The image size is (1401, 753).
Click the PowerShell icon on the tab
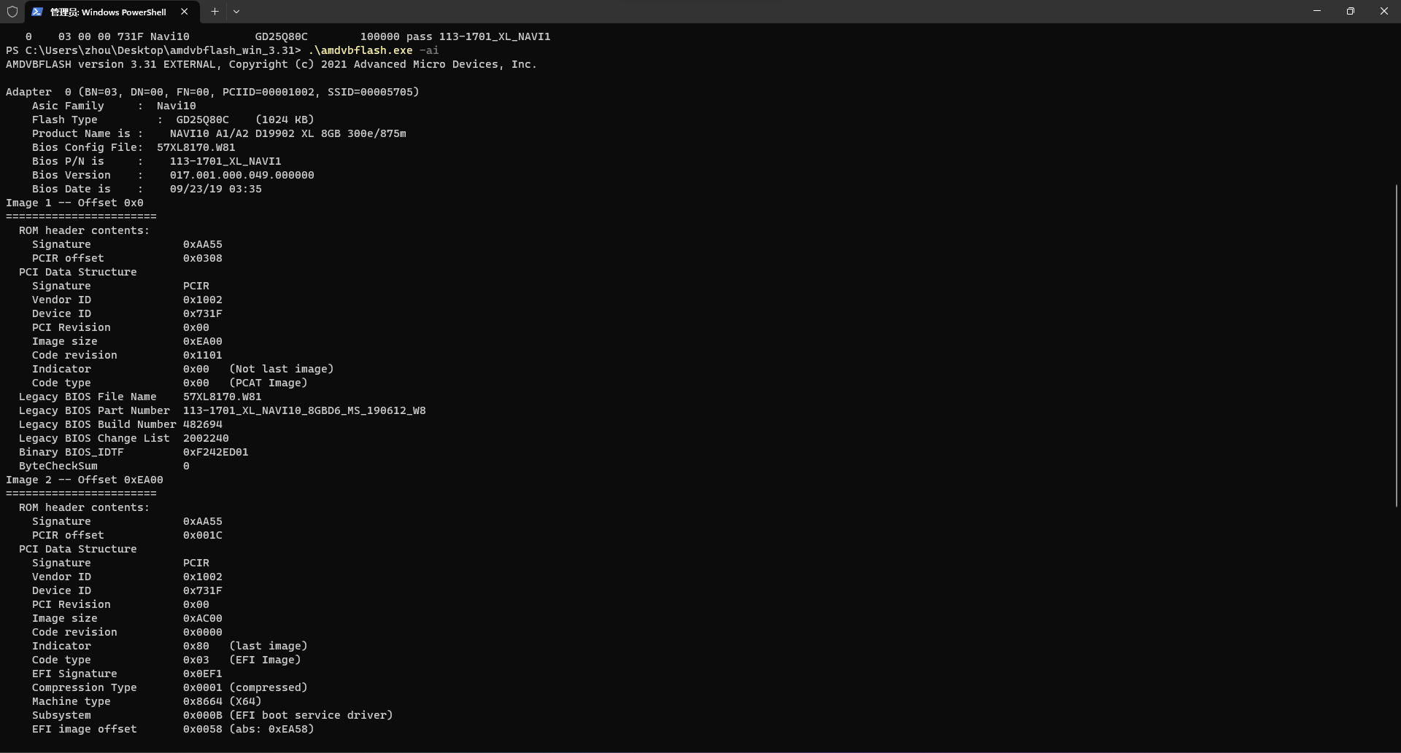point(37,12)
